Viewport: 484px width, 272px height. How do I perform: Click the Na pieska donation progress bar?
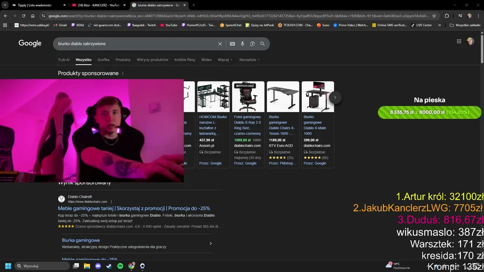coord(430,112)
